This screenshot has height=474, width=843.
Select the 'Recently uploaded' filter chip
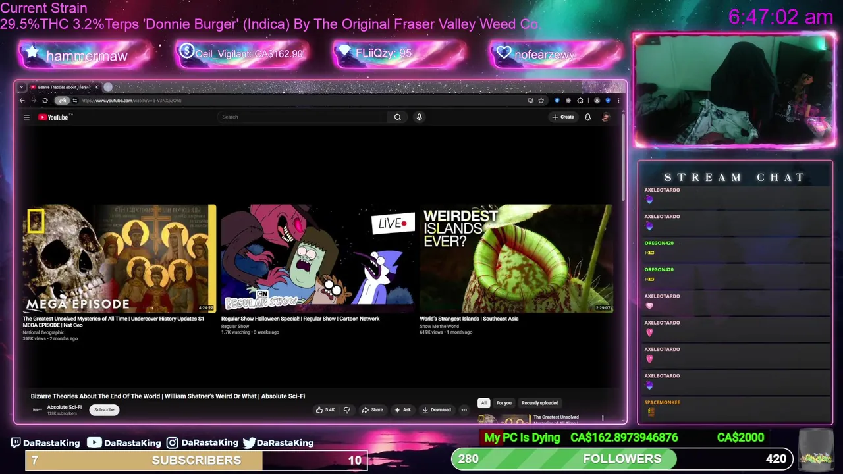point(539,403)
